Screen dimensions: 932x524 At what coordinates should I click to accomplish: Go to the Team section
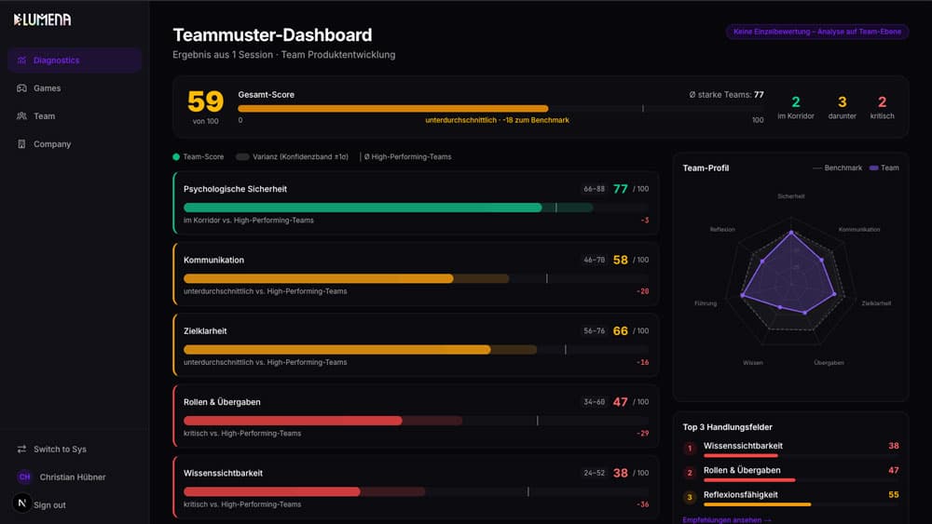tap(75, 115)
